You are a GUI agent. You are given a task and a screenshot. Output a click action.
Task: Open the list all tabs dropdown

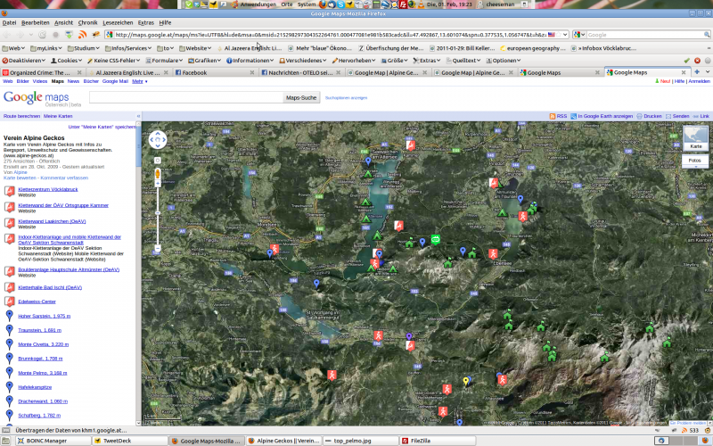(708, 72)
